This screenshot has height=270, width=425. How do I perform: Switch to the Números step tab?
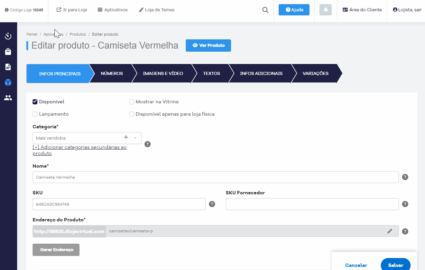(x=112, y=74)
